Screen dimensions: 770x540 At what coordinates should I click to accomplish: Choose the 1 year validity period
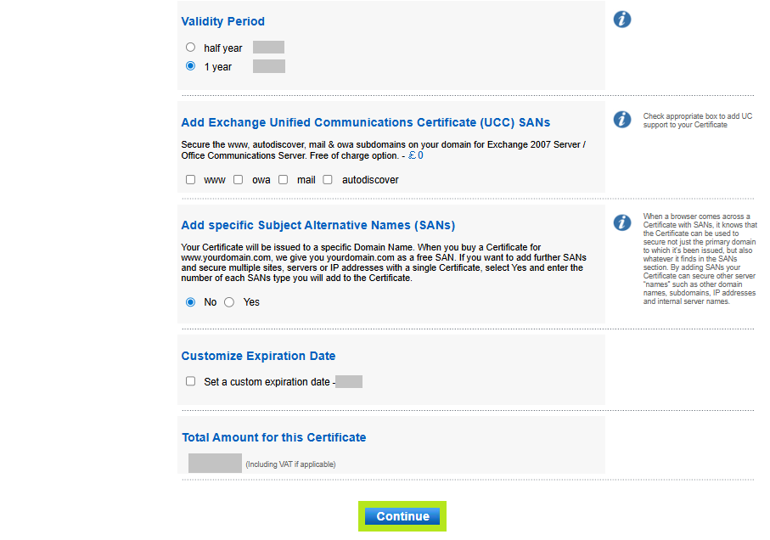click(190, 65)
